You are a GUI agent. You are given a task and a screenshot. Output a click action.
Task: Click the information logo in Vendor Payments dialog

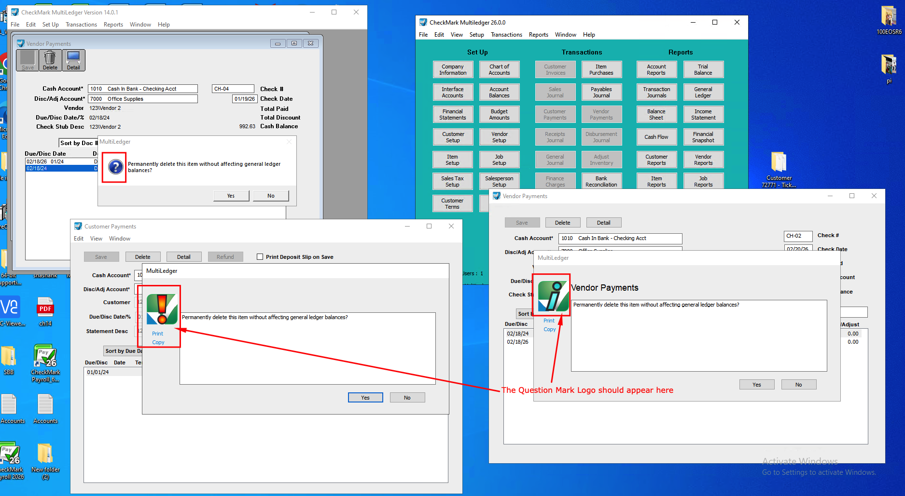553,296
